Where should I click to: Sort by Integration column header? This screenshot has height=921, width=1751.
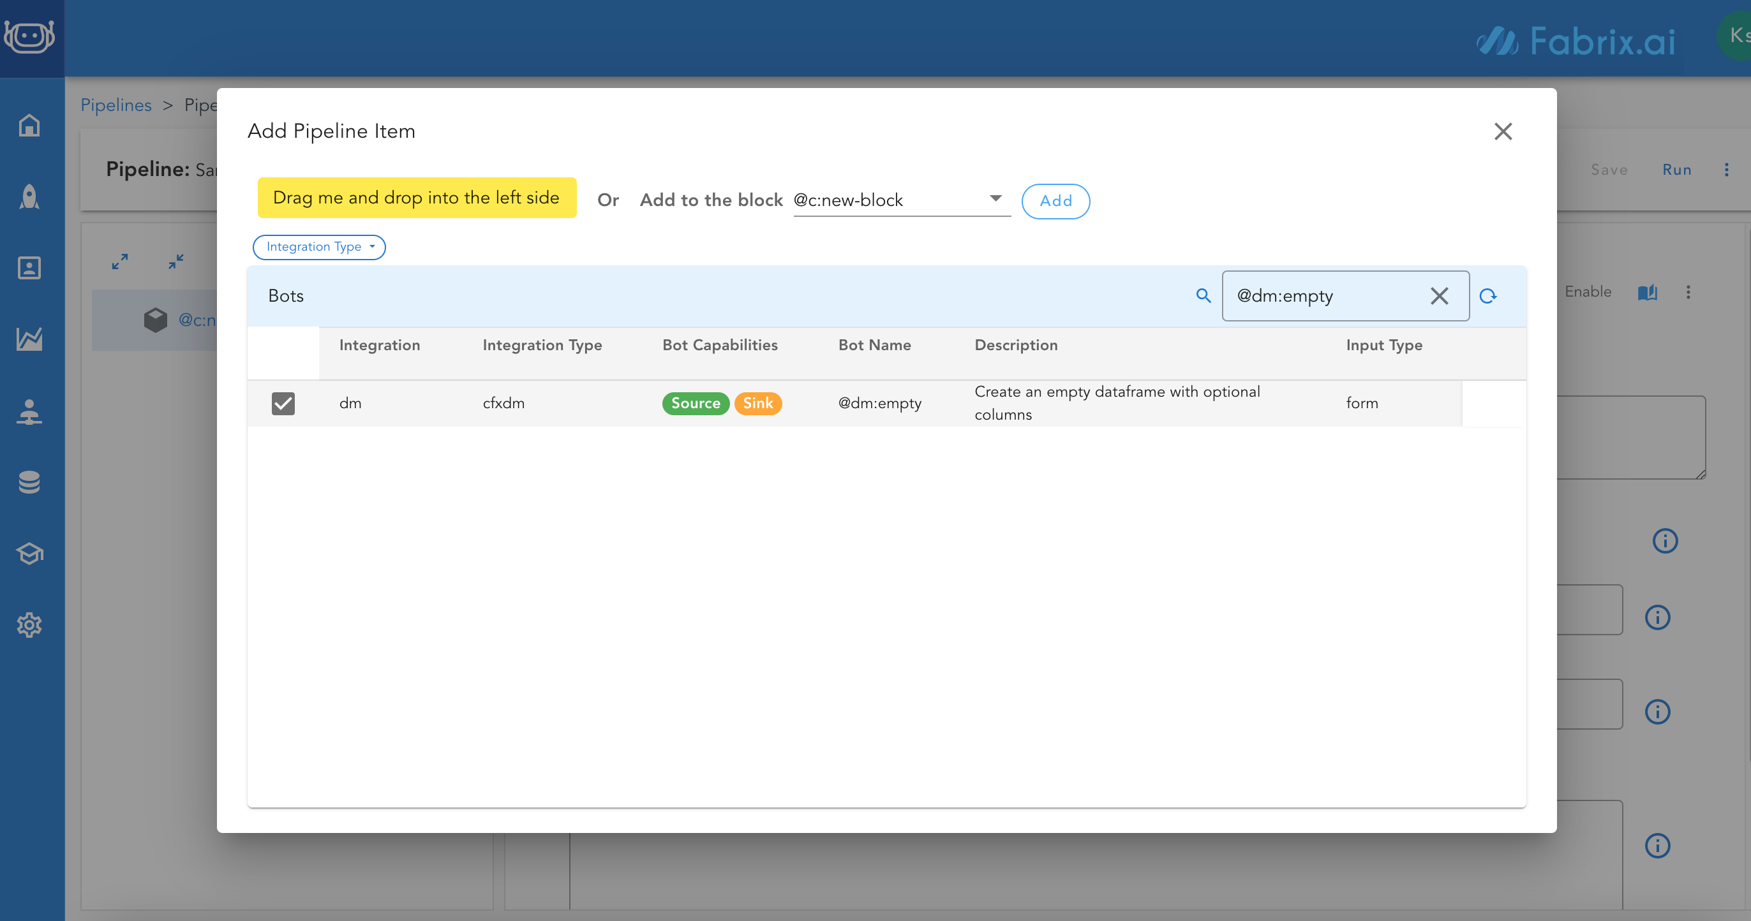tap(379, 345)
